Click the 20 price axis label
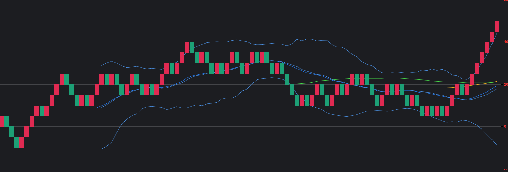 505,84
